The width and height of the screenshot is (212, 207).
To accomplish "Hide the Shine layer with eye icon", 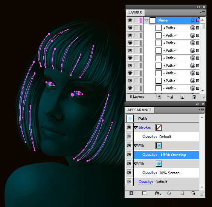I will pyautogui.click(x=130, y=20).
